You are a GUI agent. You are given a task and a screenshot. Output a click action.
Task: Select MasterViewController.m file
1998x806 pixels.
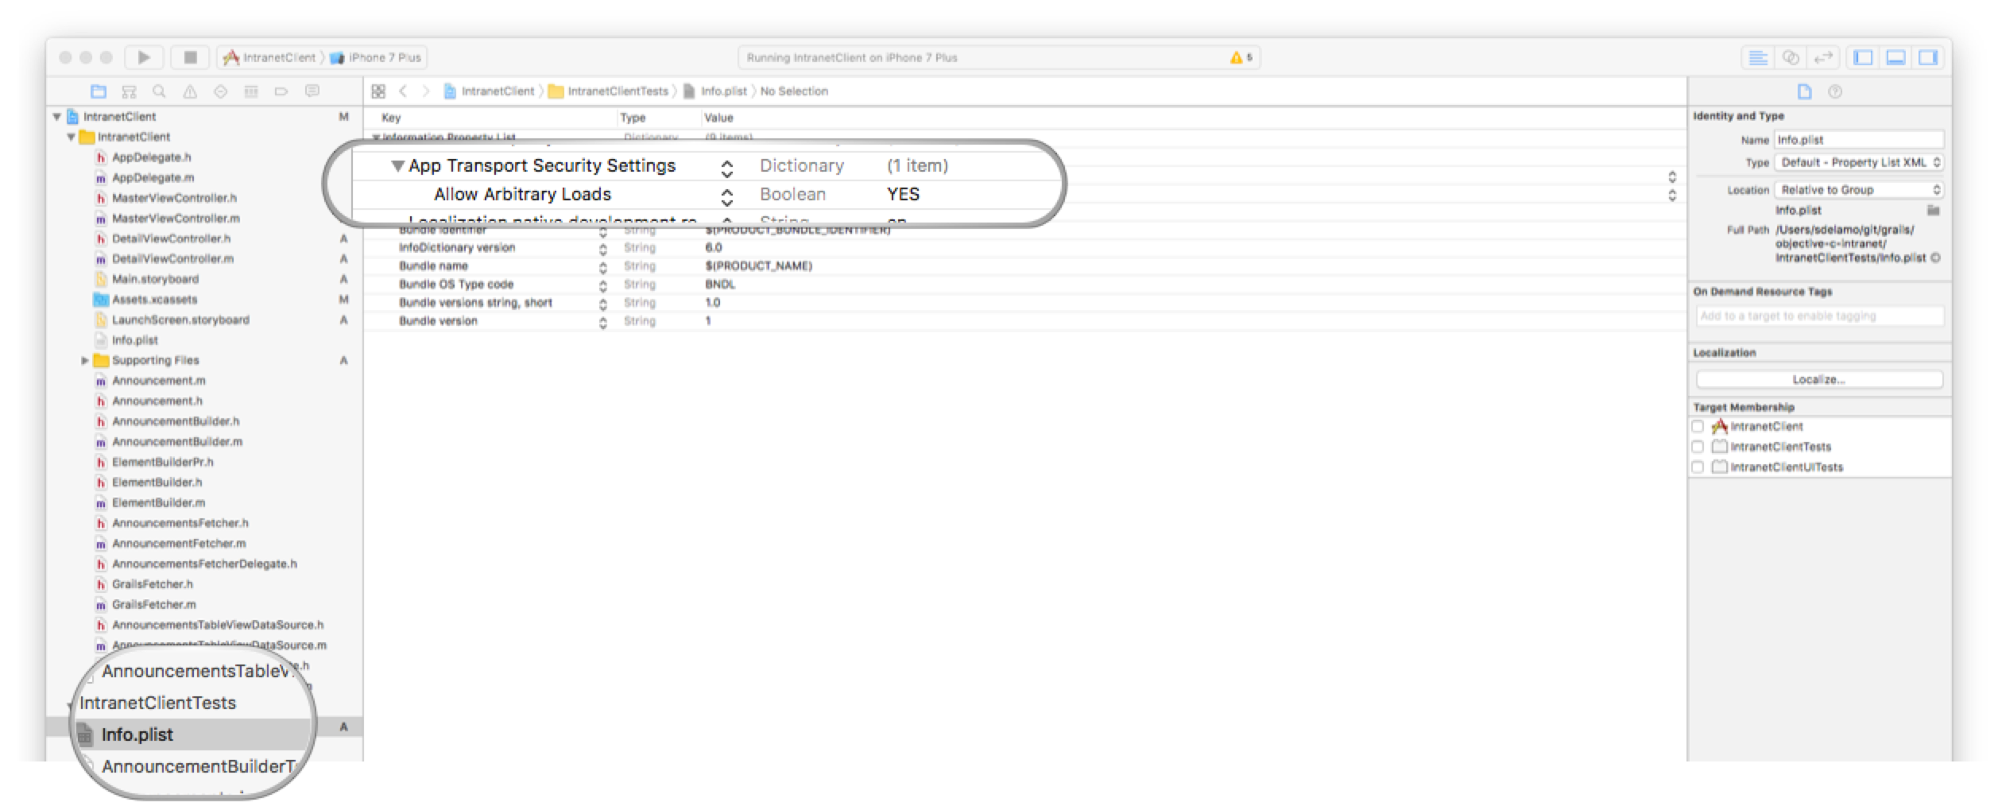click(x=175, y=219)
